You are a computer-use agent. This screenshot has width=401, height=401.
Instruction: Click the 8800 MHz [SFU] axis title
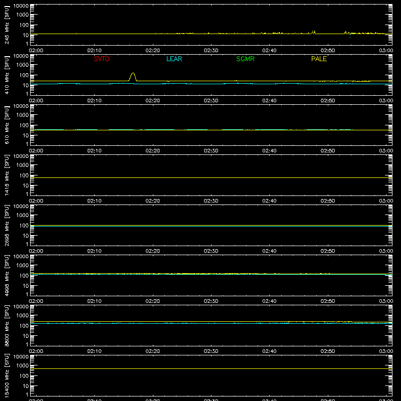click(7, 325)
